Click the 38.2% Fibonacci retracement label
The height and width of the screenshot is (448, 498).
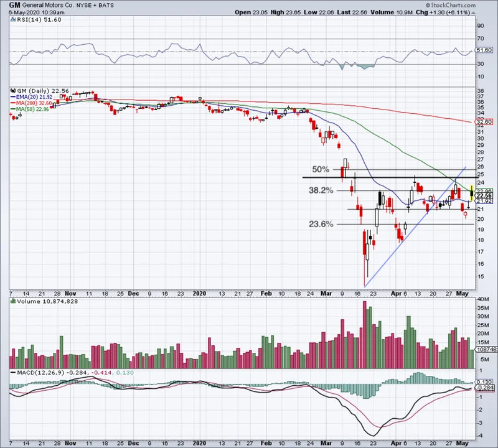tap(321, 191)
